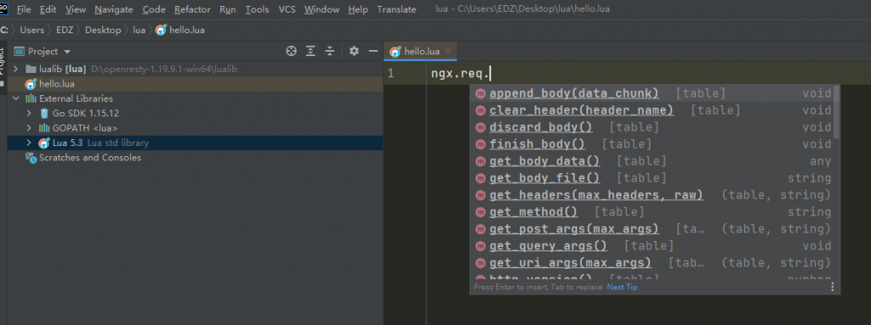871x325 pixels.
Task: Choose discard_body() completion
Action: [652, 127]
